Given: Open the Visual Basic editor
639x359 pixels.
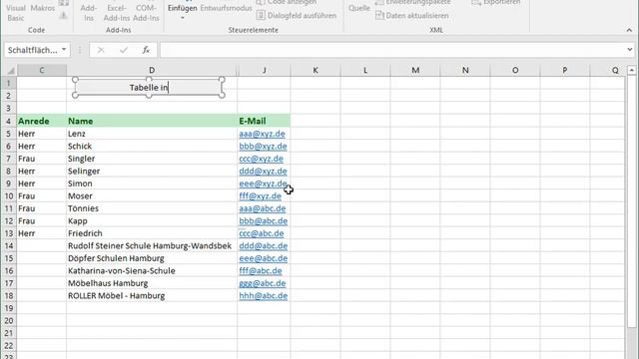Looking at the screenshot, I should (16, 12).
